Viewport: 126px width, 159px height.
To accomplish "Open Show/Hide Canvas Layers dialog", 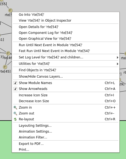I will pyautogui.click(x=66, y=77).
